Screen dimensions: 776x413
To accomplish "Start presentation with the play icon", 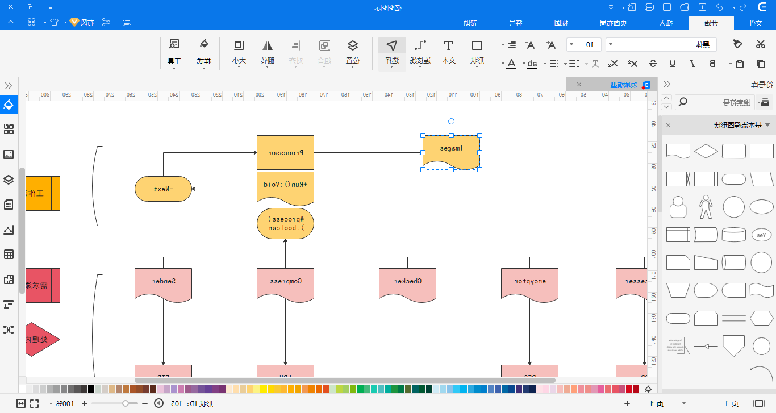I will [158, 403].
